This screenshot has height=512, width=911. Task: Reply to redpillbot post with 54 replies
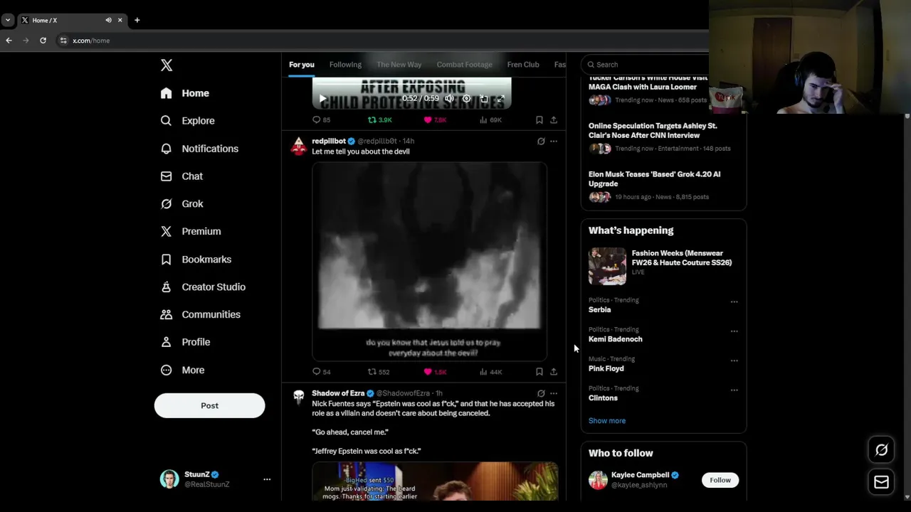[x=322, y=372]
